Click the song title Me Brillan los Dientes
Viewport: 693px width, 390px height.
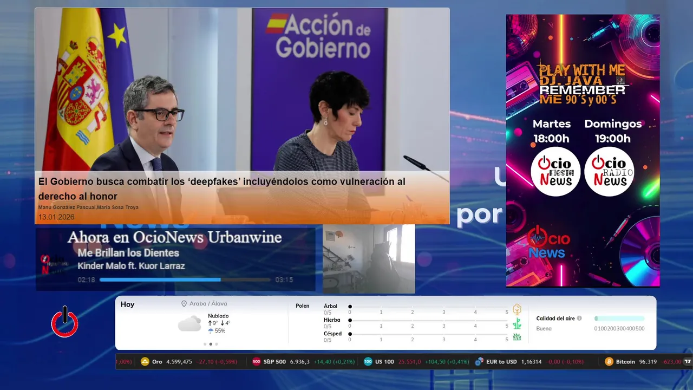(128, 253)
